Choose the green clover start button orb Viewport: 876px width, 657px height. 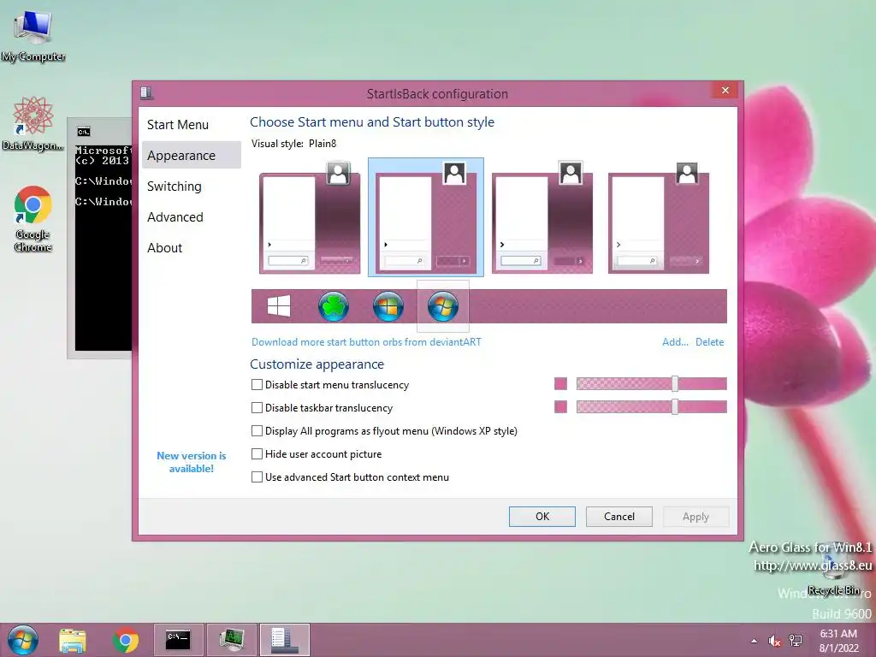click(334, 306)
